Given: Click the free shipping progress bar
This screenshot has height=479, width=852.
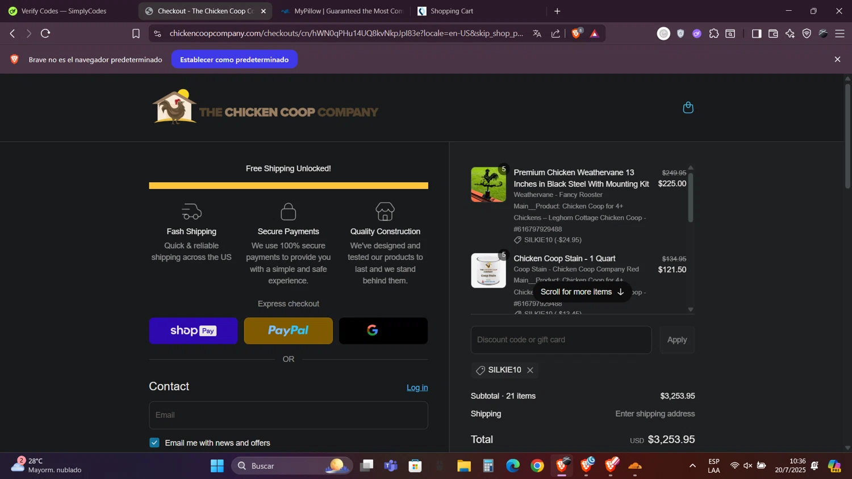Looking at the screenshot, I should pos(289,186).
